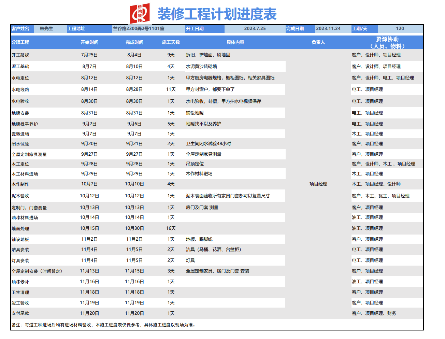Click the red company logo beside the title
445x339 pixels.
point(140,14)
